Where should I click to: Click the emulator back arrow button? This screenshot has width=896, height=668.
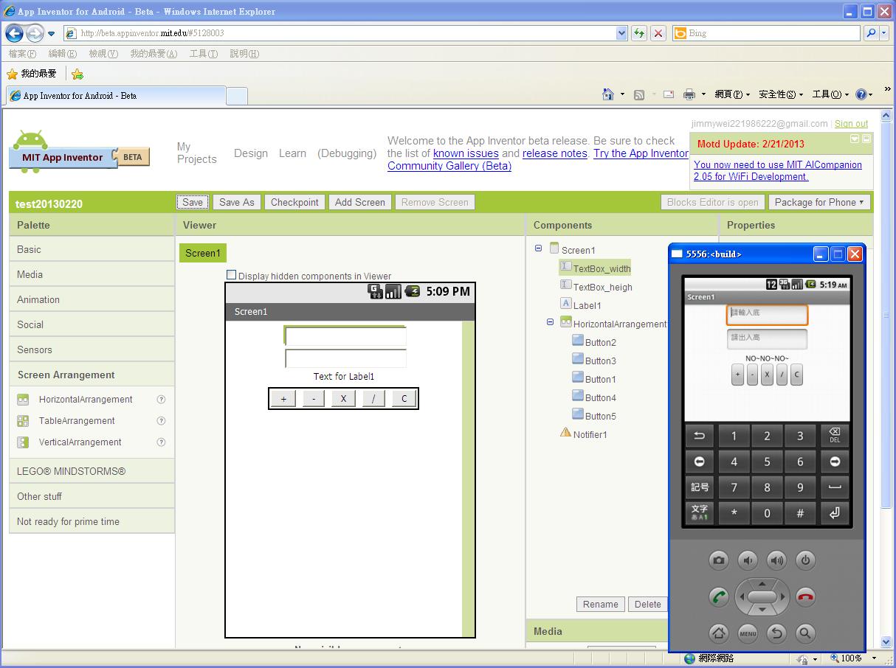coord(776,633)
